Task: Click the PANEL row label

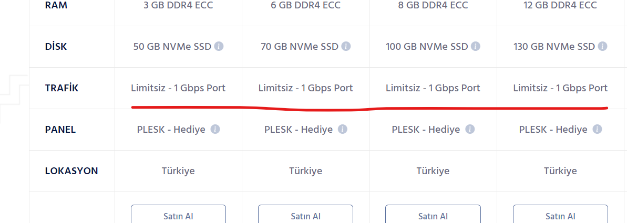Action: (x=60, y=130)
